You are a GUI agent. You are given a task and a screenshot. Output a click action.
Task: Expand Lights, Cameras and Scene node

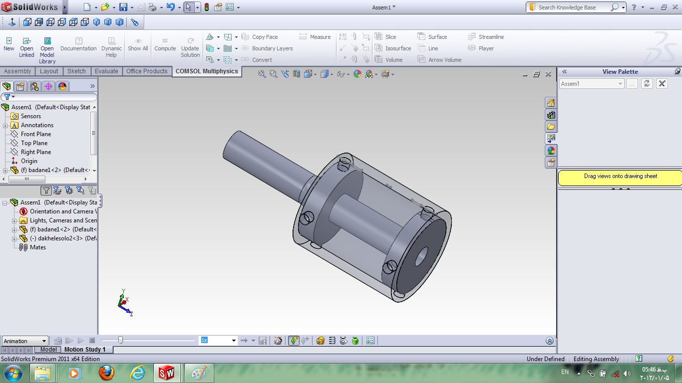14,220
